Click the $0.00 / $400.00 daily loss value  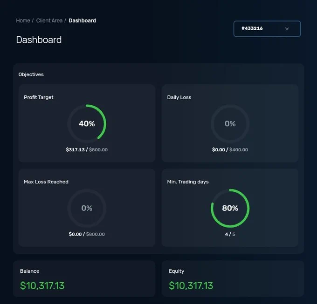(230, 149)
